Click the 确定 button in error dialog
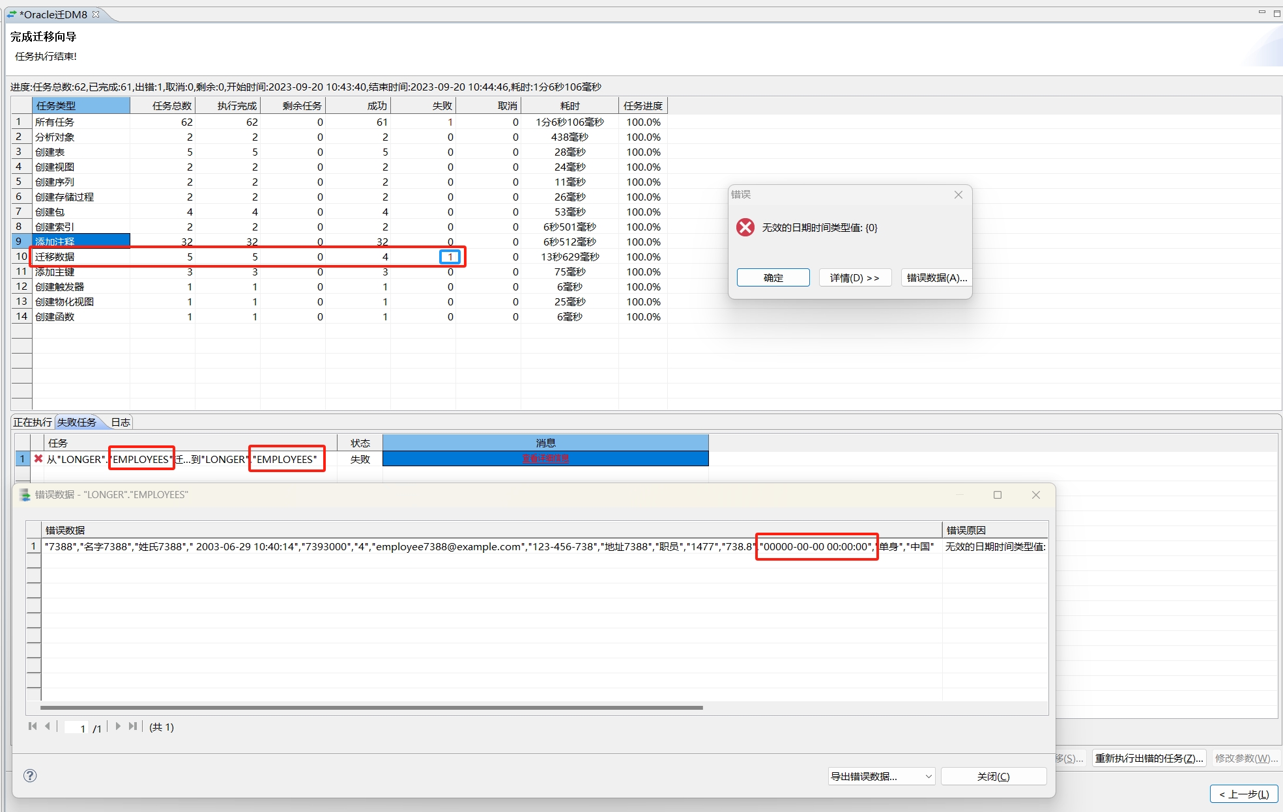 pos(773,277)
